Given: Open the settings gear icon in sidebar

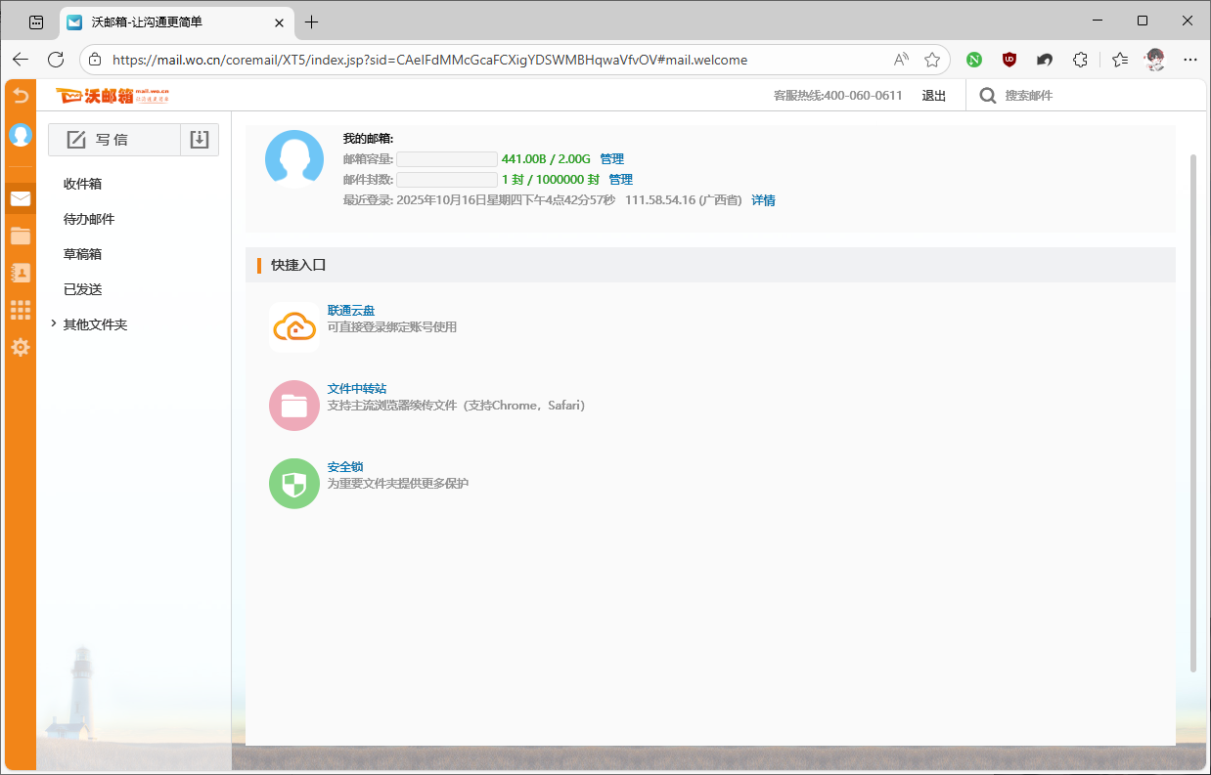Looking at the screenshot, I should click(21, 347).
